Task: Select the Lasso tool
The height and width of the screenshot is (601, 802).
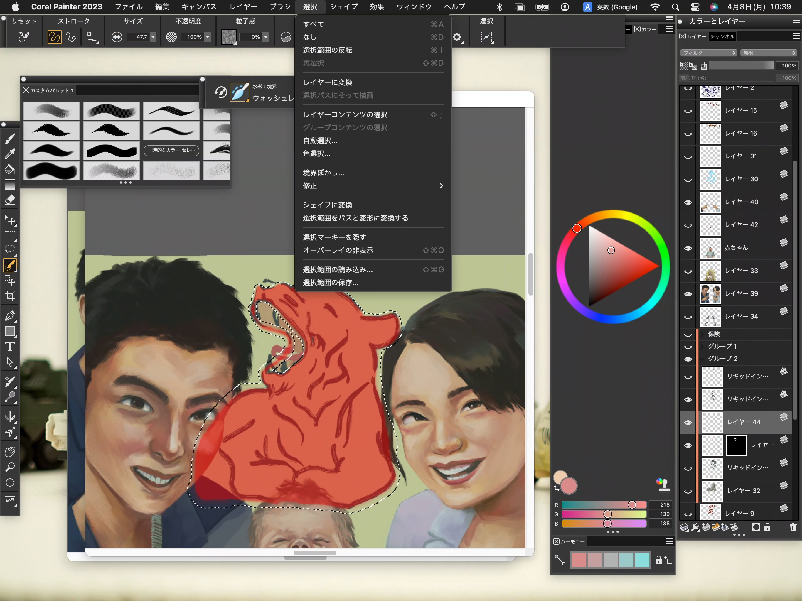Action: click(x=10, y=250)
